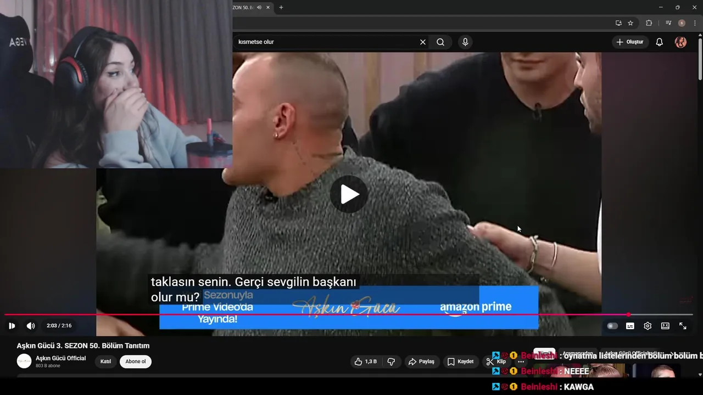The image size is (703, 395).
Task: Click the Katıl join button
Action: pos(105,362)
